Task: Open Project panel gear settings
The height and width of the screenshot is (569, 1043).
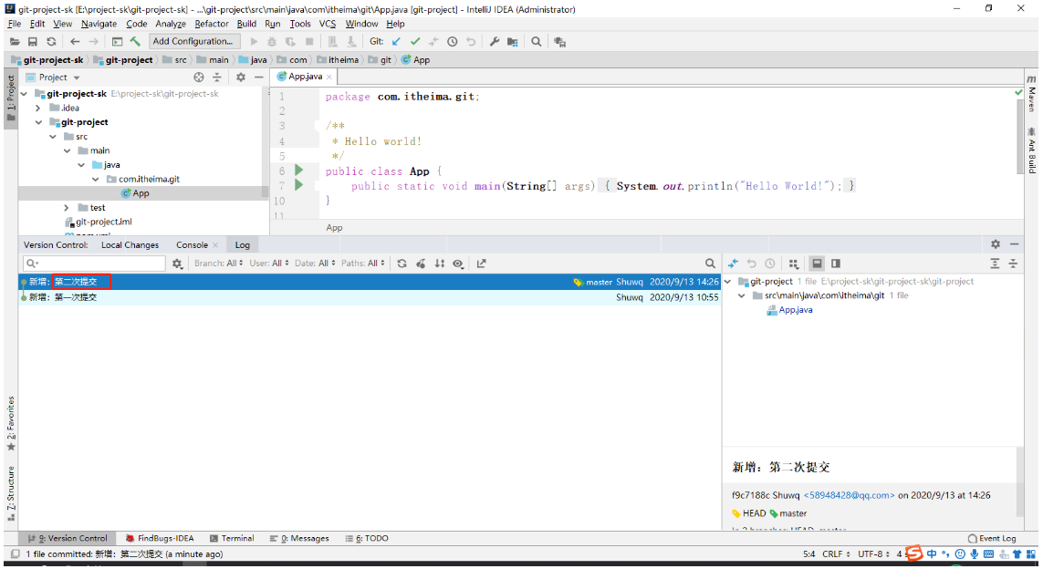Action: tap(241, 78)
